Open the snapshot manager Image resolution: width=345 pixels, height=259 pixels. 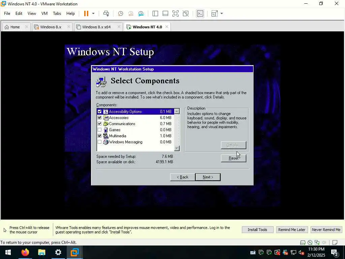[141, 13]
